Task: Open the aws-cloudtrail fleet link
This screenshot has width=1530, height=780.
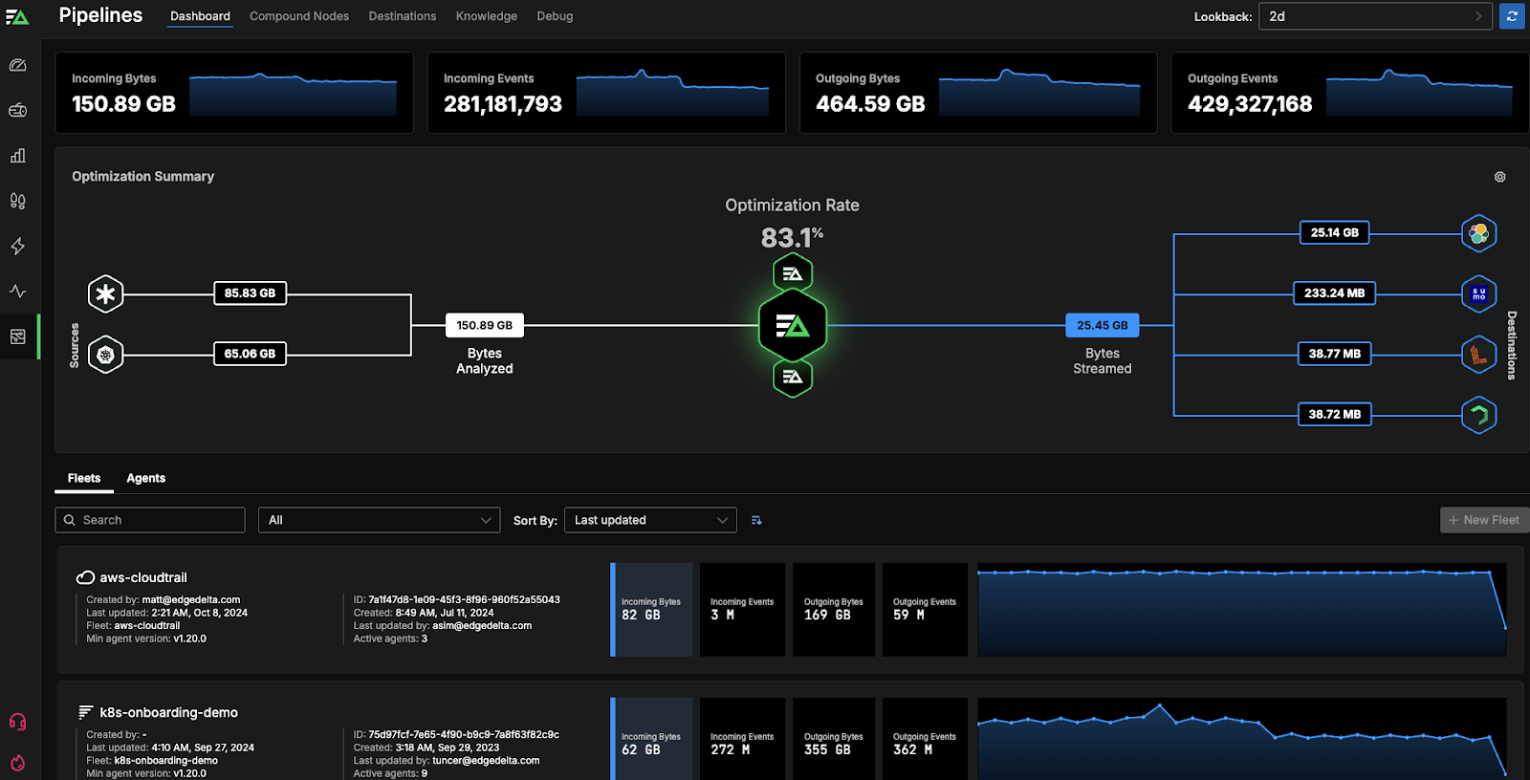Action: tap(143, 577)
